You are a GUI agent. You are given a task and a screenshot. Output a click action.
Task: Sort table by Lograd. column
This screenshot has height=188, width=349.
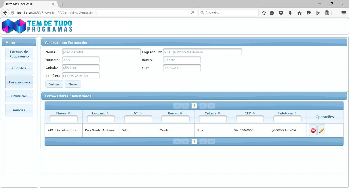[x=108, y=113]
